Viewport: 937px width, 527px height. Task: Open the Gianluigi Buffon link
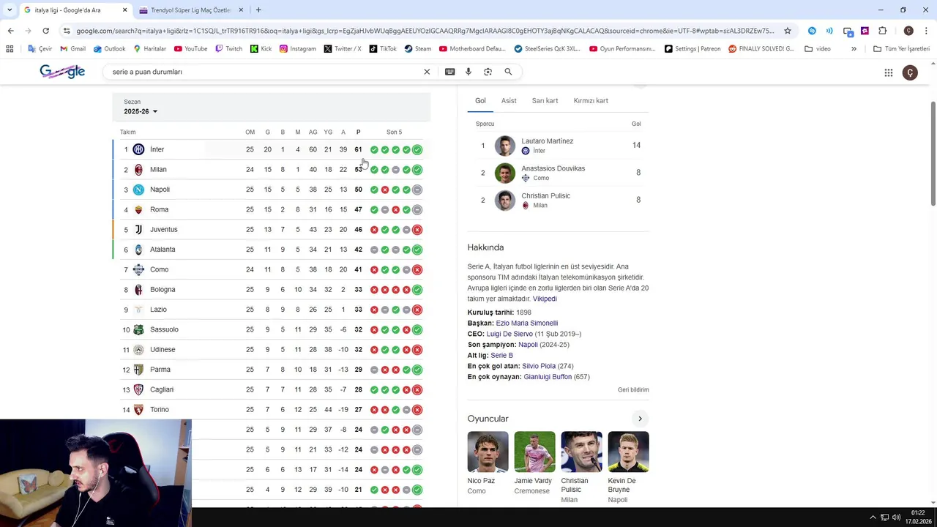[548, 377]
